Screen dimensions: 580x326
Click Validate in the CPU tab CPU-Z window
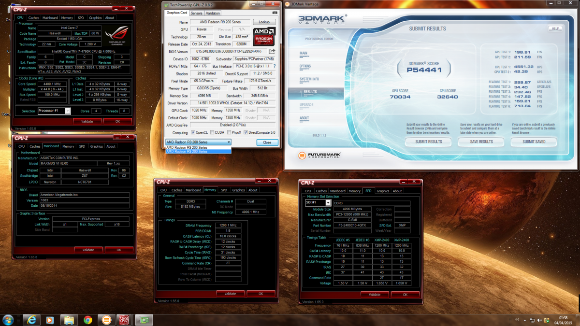(x=87, y=121)
